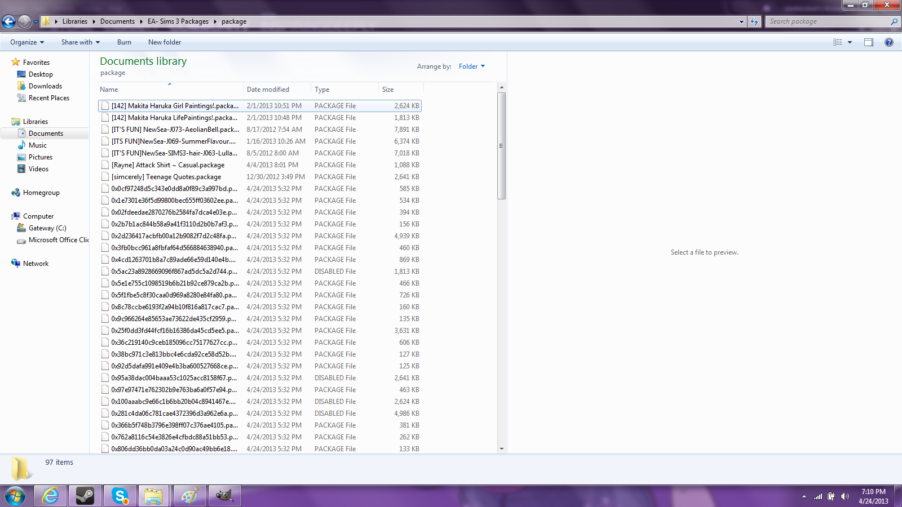Open Microsoft Office Click-to-Run drive
This screenshot has height=507, width=902.
pos(53,240)
